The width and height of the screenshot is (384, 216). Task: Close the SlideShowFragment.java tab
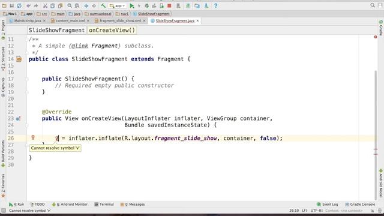pyautogui.click(x=197, y=21)
